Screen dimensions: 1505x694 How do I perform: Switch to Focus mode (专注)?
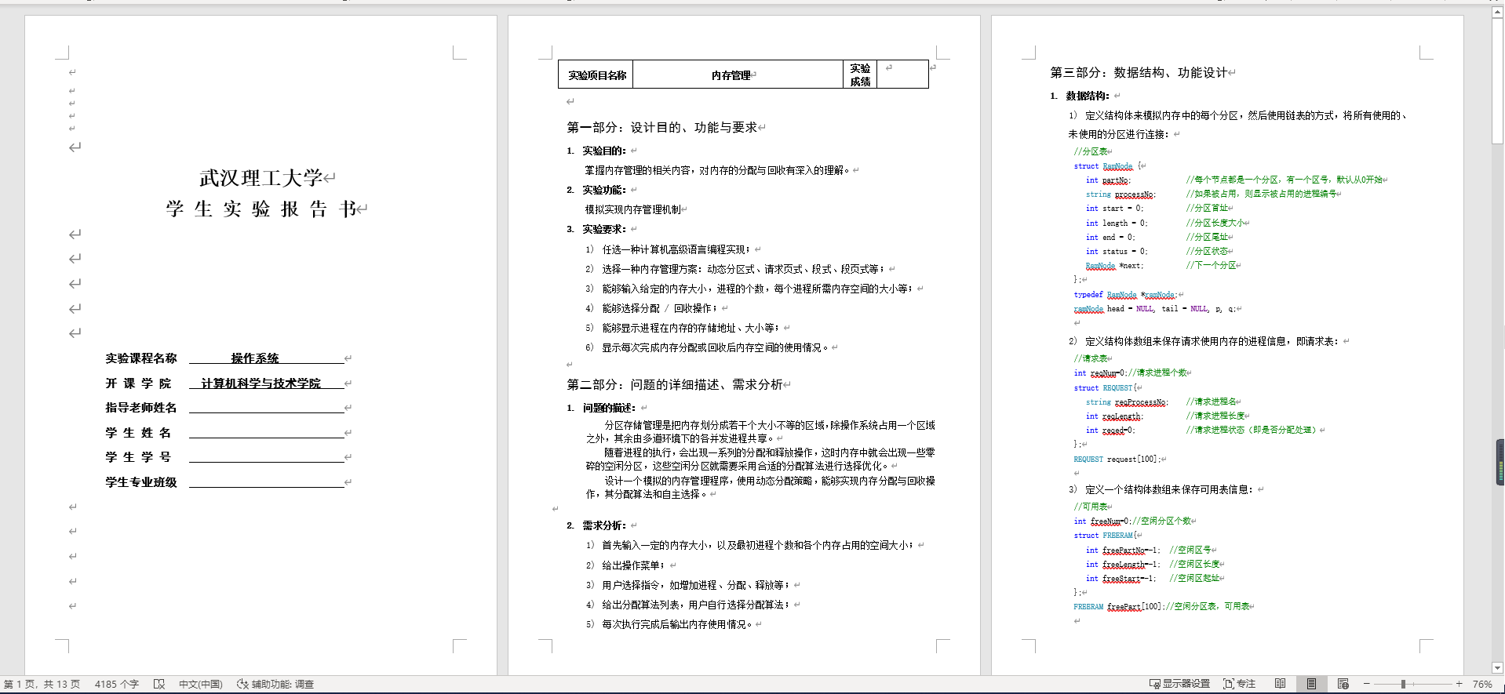pyautogui.click(x=1240, y=684)
